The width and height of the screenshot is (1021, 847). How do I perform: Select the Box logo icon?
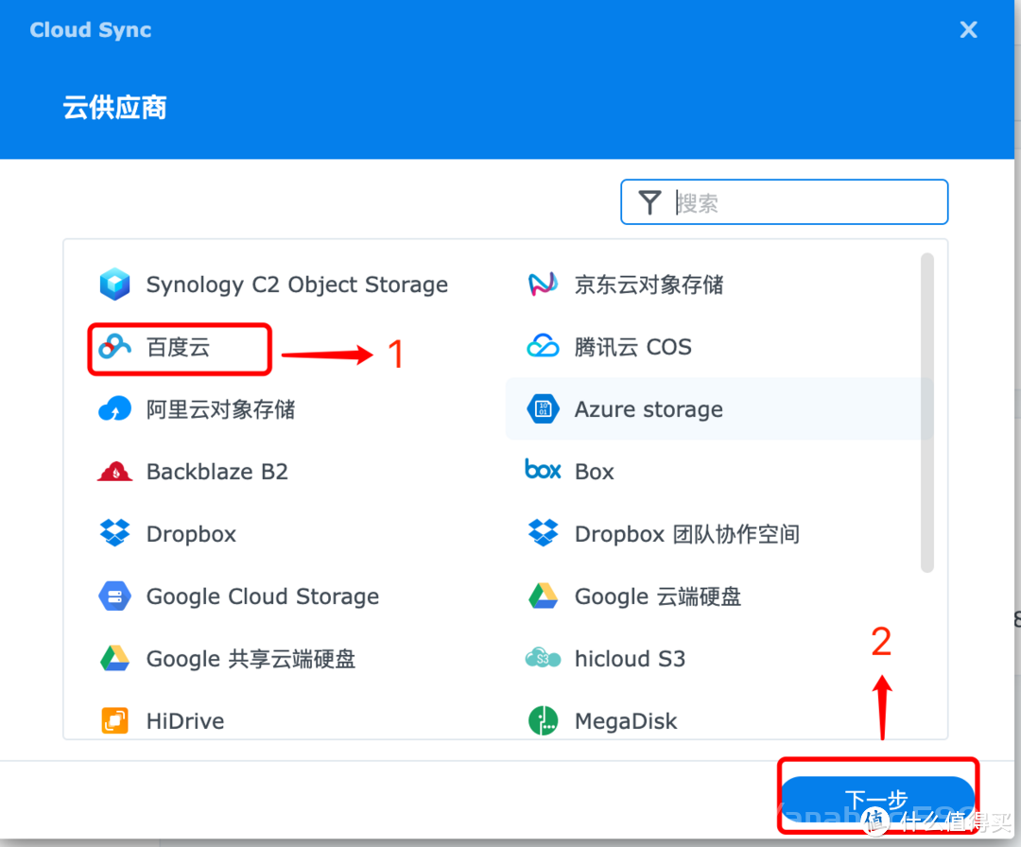(543, 469)
